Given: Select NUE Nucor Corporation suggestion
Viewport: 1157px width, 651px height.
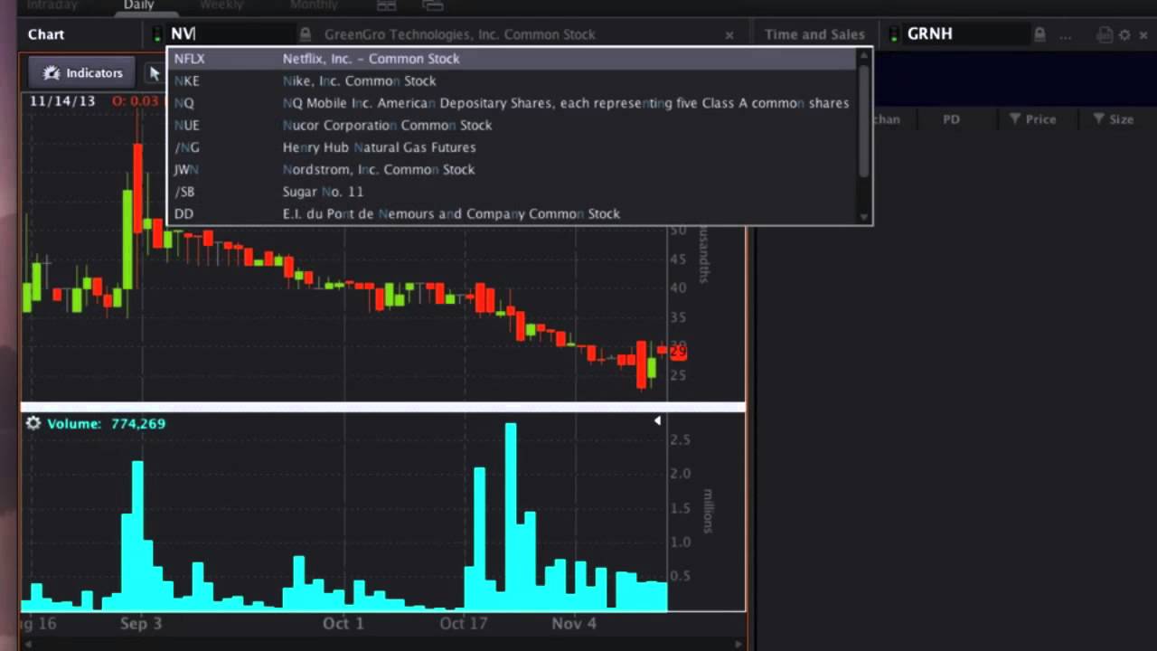Looking at the screenshot, I should (512, 125).
